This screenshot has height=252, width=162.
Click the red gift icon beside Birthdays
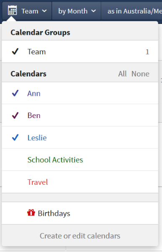[x=31, y=213]
